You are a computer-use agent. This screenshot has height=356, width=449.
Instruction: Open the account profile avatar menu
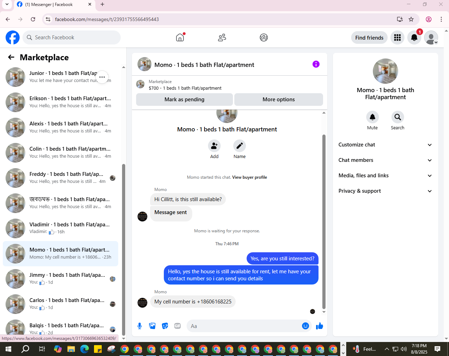coord(431,37)
